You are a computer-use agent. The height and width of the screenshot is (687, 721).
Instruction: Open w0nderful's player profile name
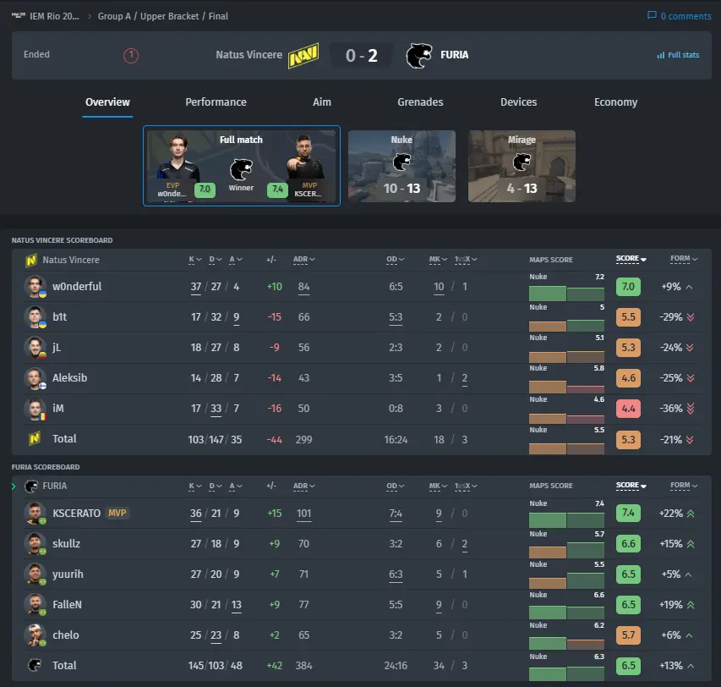(77, 286)
